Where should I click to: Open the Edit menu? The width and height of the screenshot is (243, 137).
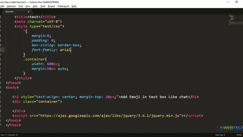[2, 6]
